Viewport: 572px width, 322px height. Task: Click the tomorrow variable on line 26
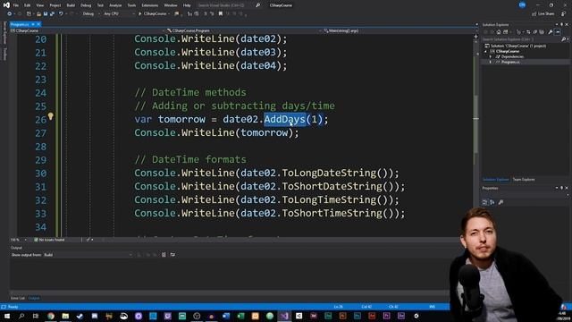coord(181,119)
